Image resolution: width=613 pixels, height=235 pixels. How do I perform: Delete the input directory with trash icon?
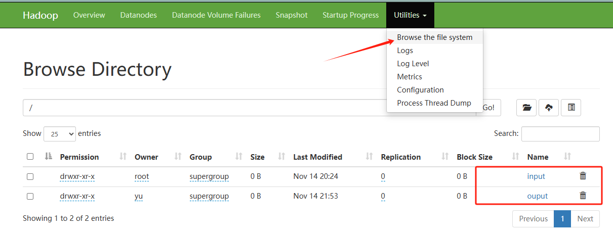(583, 176)
